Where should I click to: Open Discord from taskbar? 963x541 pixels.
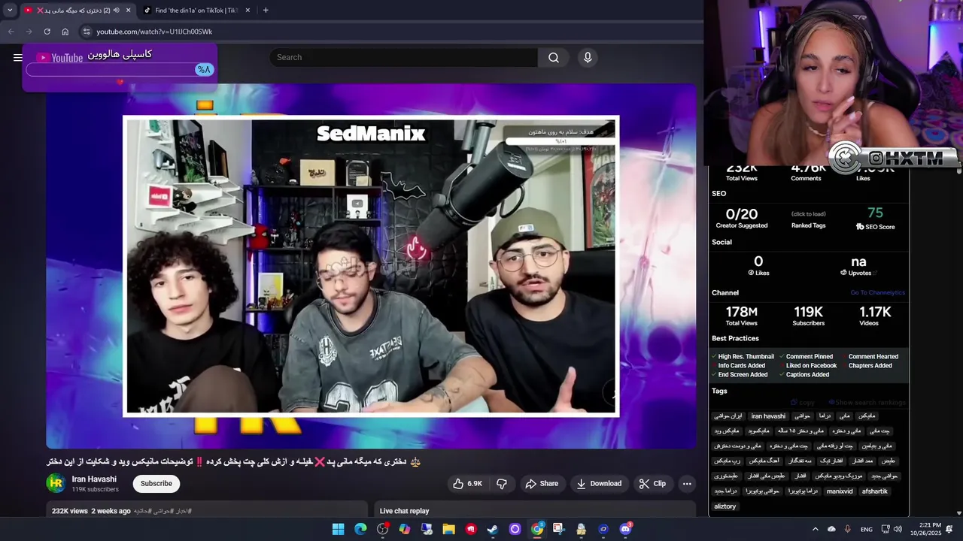pyautogui.click(x=625, y=529)
